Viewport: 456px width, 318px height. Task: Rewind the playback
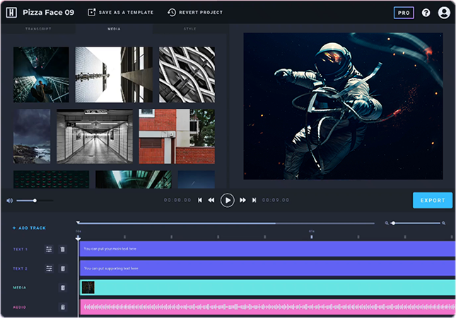pos(211,201)
